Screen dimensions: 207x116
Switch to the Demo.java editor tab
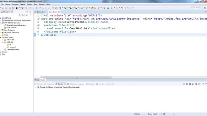[x=41, y=12]
